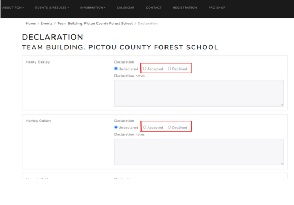Open the About PCM dropdown menu
Viewport: 294px width, 205px height.
click(x=13, y=8)
